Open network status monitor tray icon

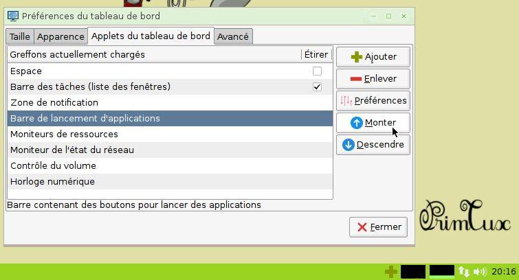[x=464, y=272]
